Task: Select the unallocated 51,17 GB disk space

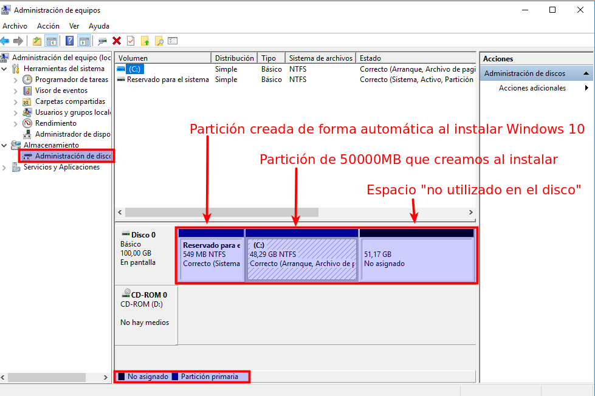Action: [x=416, y=259]
